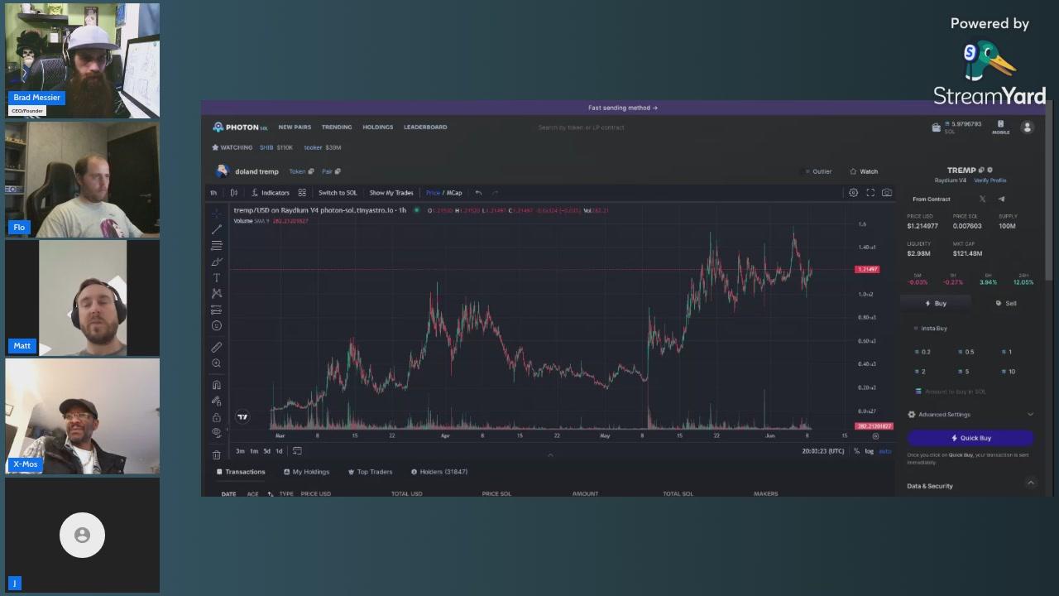Focus the token or LP contract search field
1059x596 pixels.
tap(582, 127)
